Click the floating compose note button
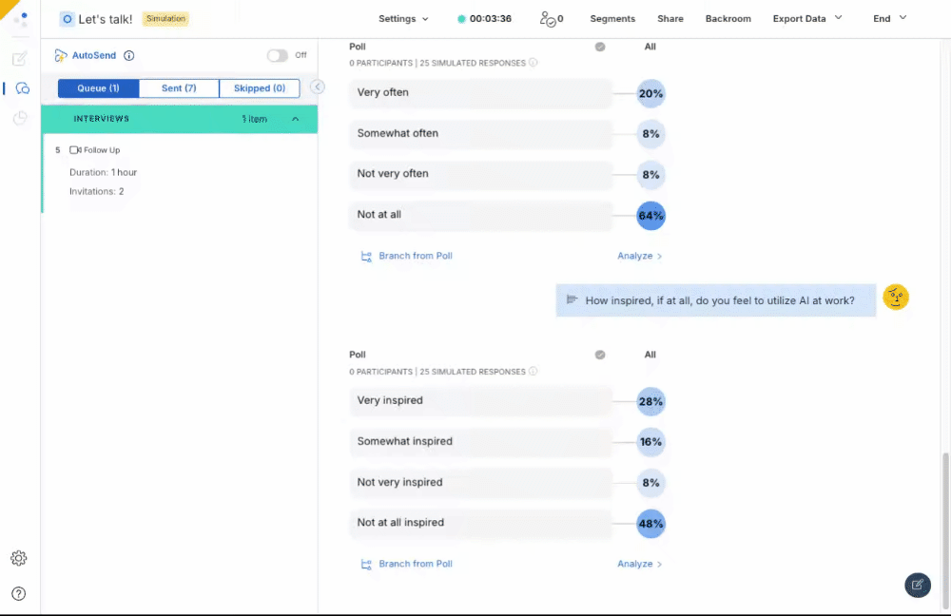The width and height of the screenshot is (951, 616). 917,585
